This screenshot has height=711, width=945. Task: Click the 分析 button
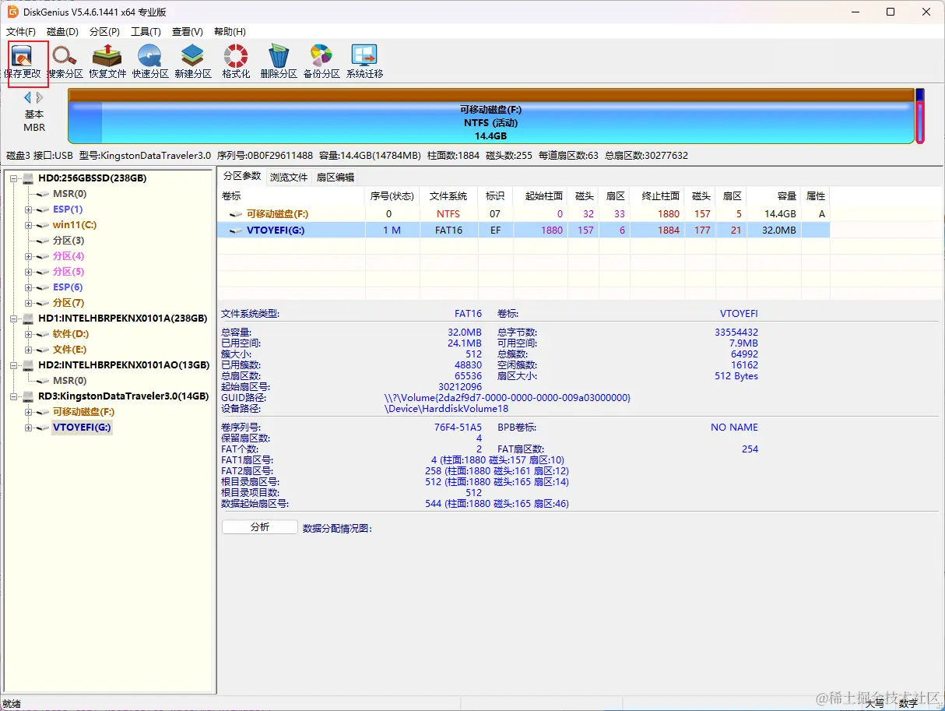click(260, 527)
